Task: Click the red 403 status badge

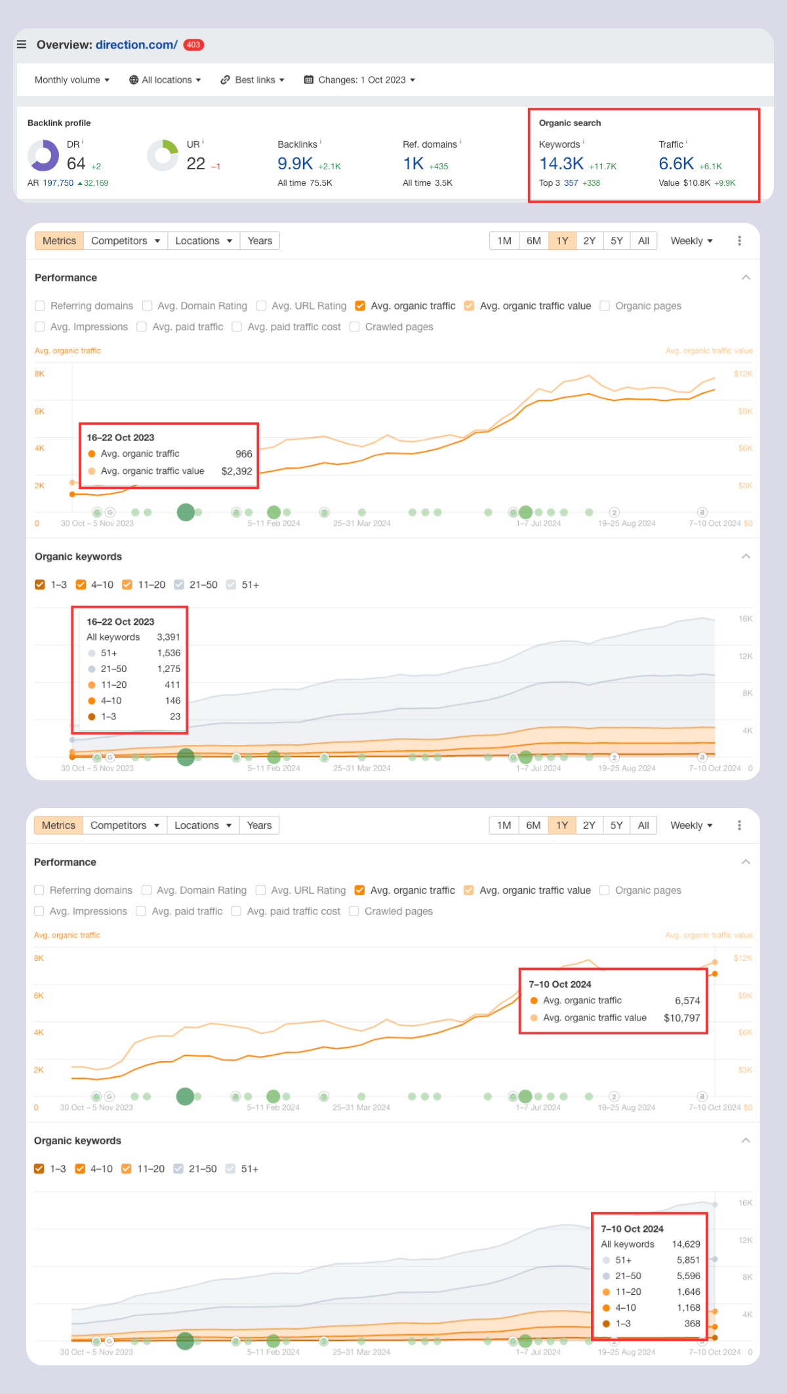Action: click(193, 45)
